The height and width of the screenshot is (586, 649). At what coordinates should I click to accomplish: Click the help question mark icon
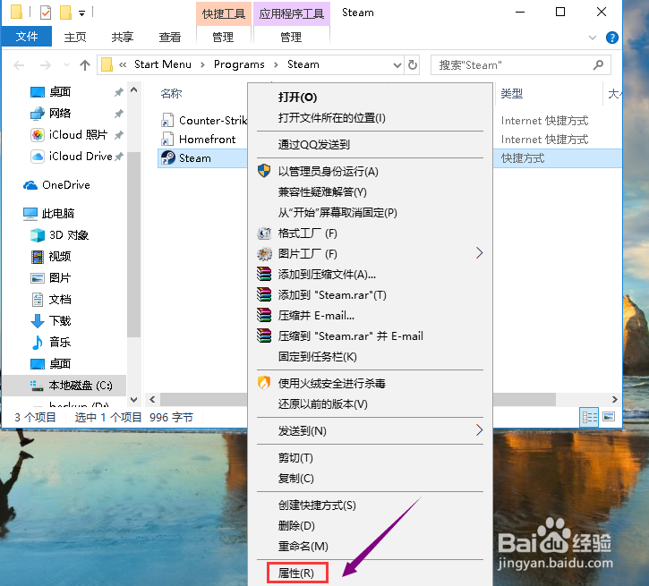click(611, 38)
